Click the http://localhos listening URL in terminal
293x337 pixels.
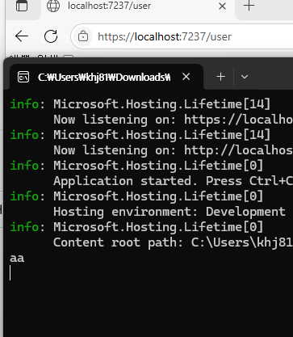238,150
